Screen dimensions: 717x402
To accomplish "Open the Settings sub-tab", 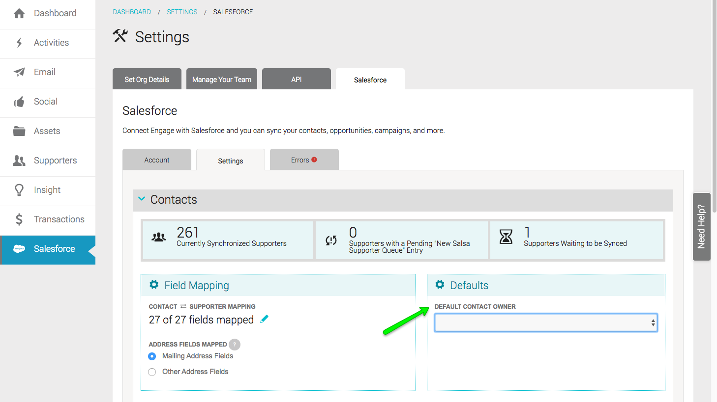I will 231,161.
